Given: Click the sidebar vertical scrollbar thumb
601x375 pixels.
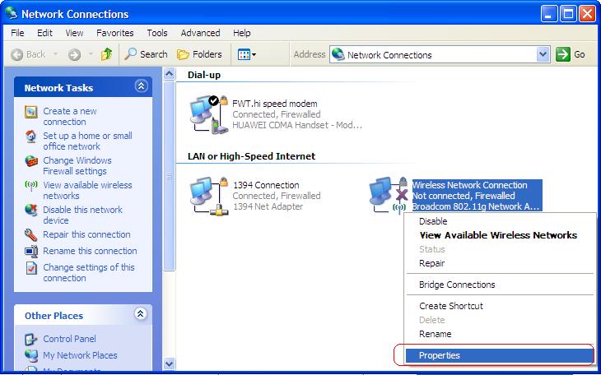Looking at the screenshot, I should point(170,176).
